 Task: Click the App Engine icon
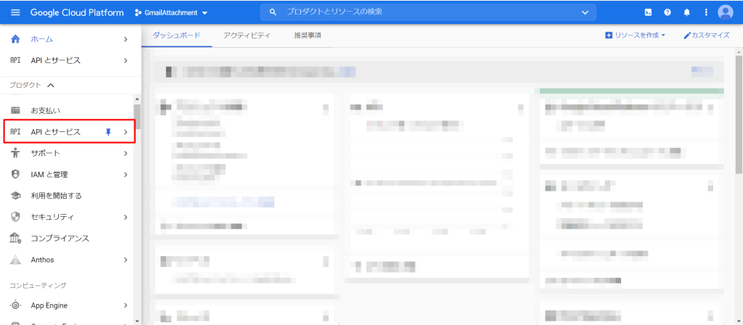pos(15,305)
